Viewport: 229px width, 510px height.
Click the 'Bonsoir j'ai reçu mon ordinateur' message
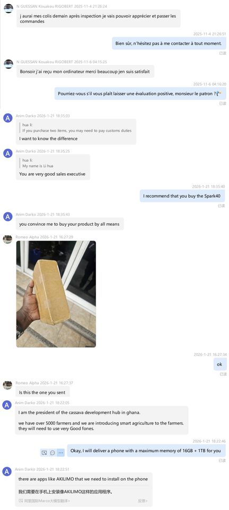85,71
